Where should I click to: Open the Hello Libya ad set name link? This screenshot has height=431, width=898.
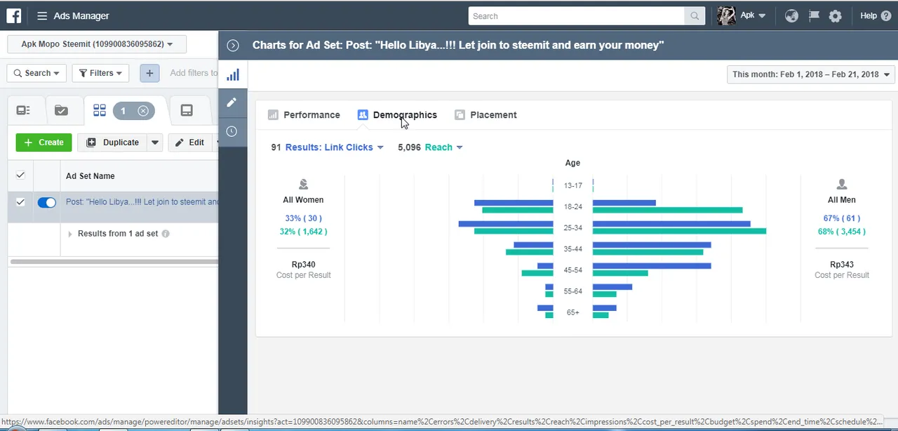coord(142,202)
